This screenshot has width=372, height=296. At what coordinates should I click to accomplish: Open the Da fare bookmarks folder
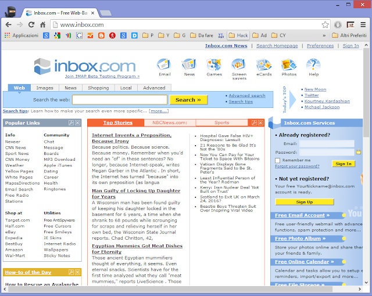pos(202,35)
